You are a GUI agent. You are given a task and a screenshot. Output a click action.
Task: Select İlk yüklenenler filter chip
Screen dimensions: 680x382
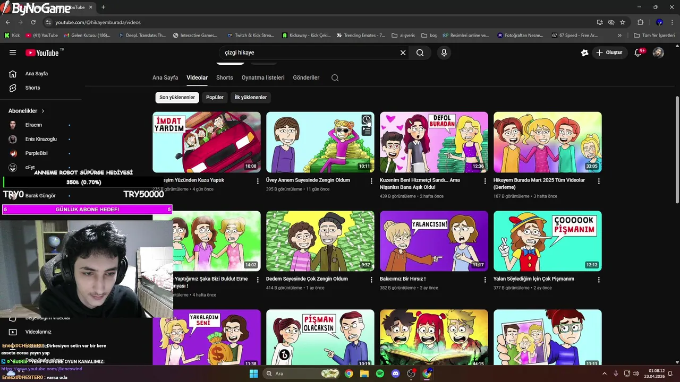(251, 97)
